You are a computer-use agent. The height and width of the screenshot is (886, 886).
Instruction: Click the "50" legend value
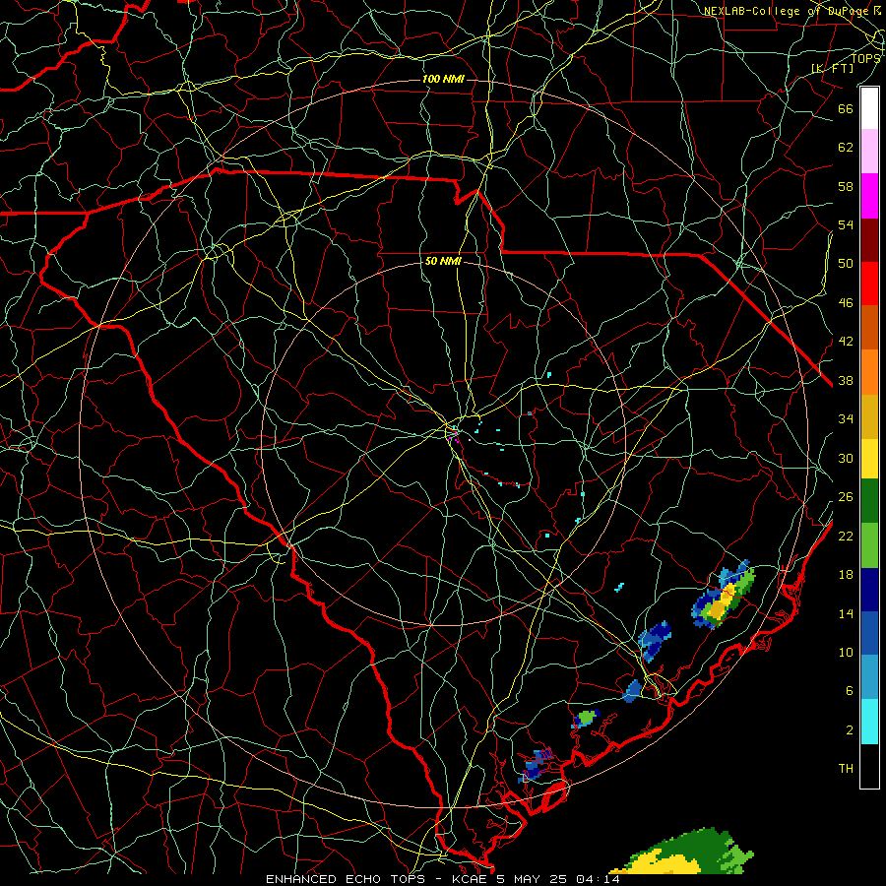click(x=846, y=264)
